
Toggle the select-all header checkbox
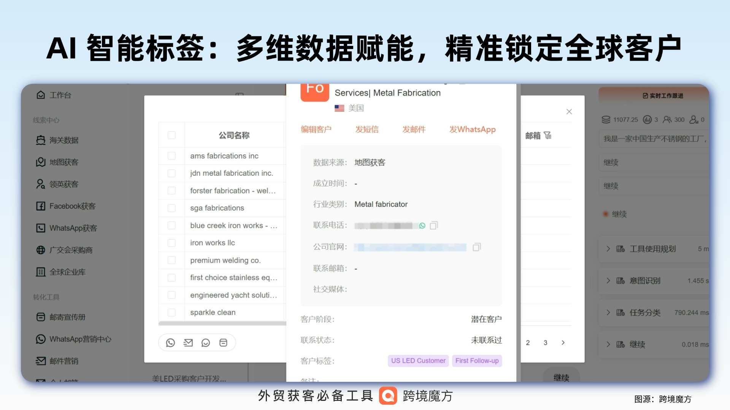(171, 136)
